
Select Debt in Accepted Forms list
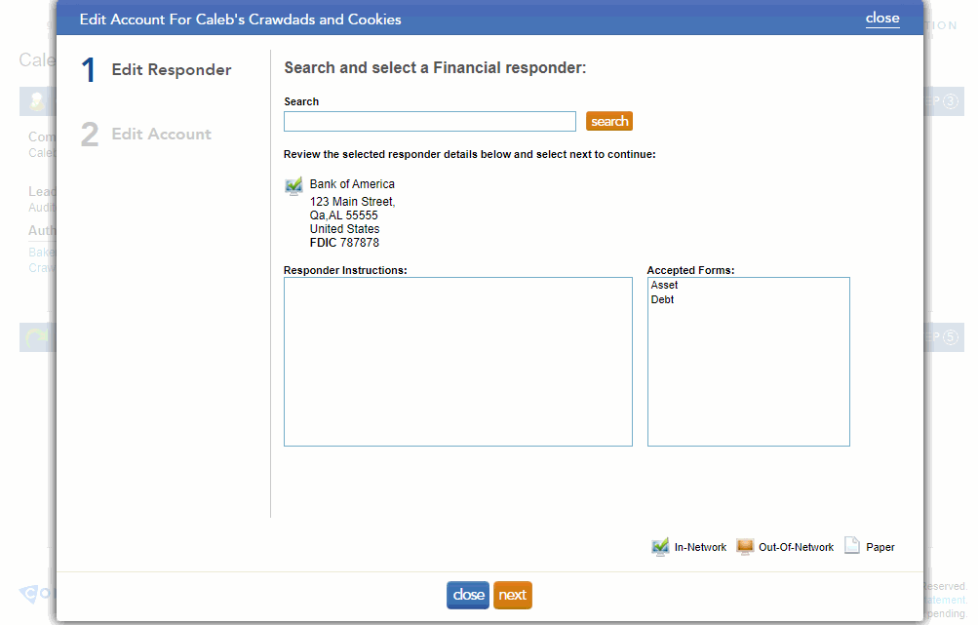662,299
